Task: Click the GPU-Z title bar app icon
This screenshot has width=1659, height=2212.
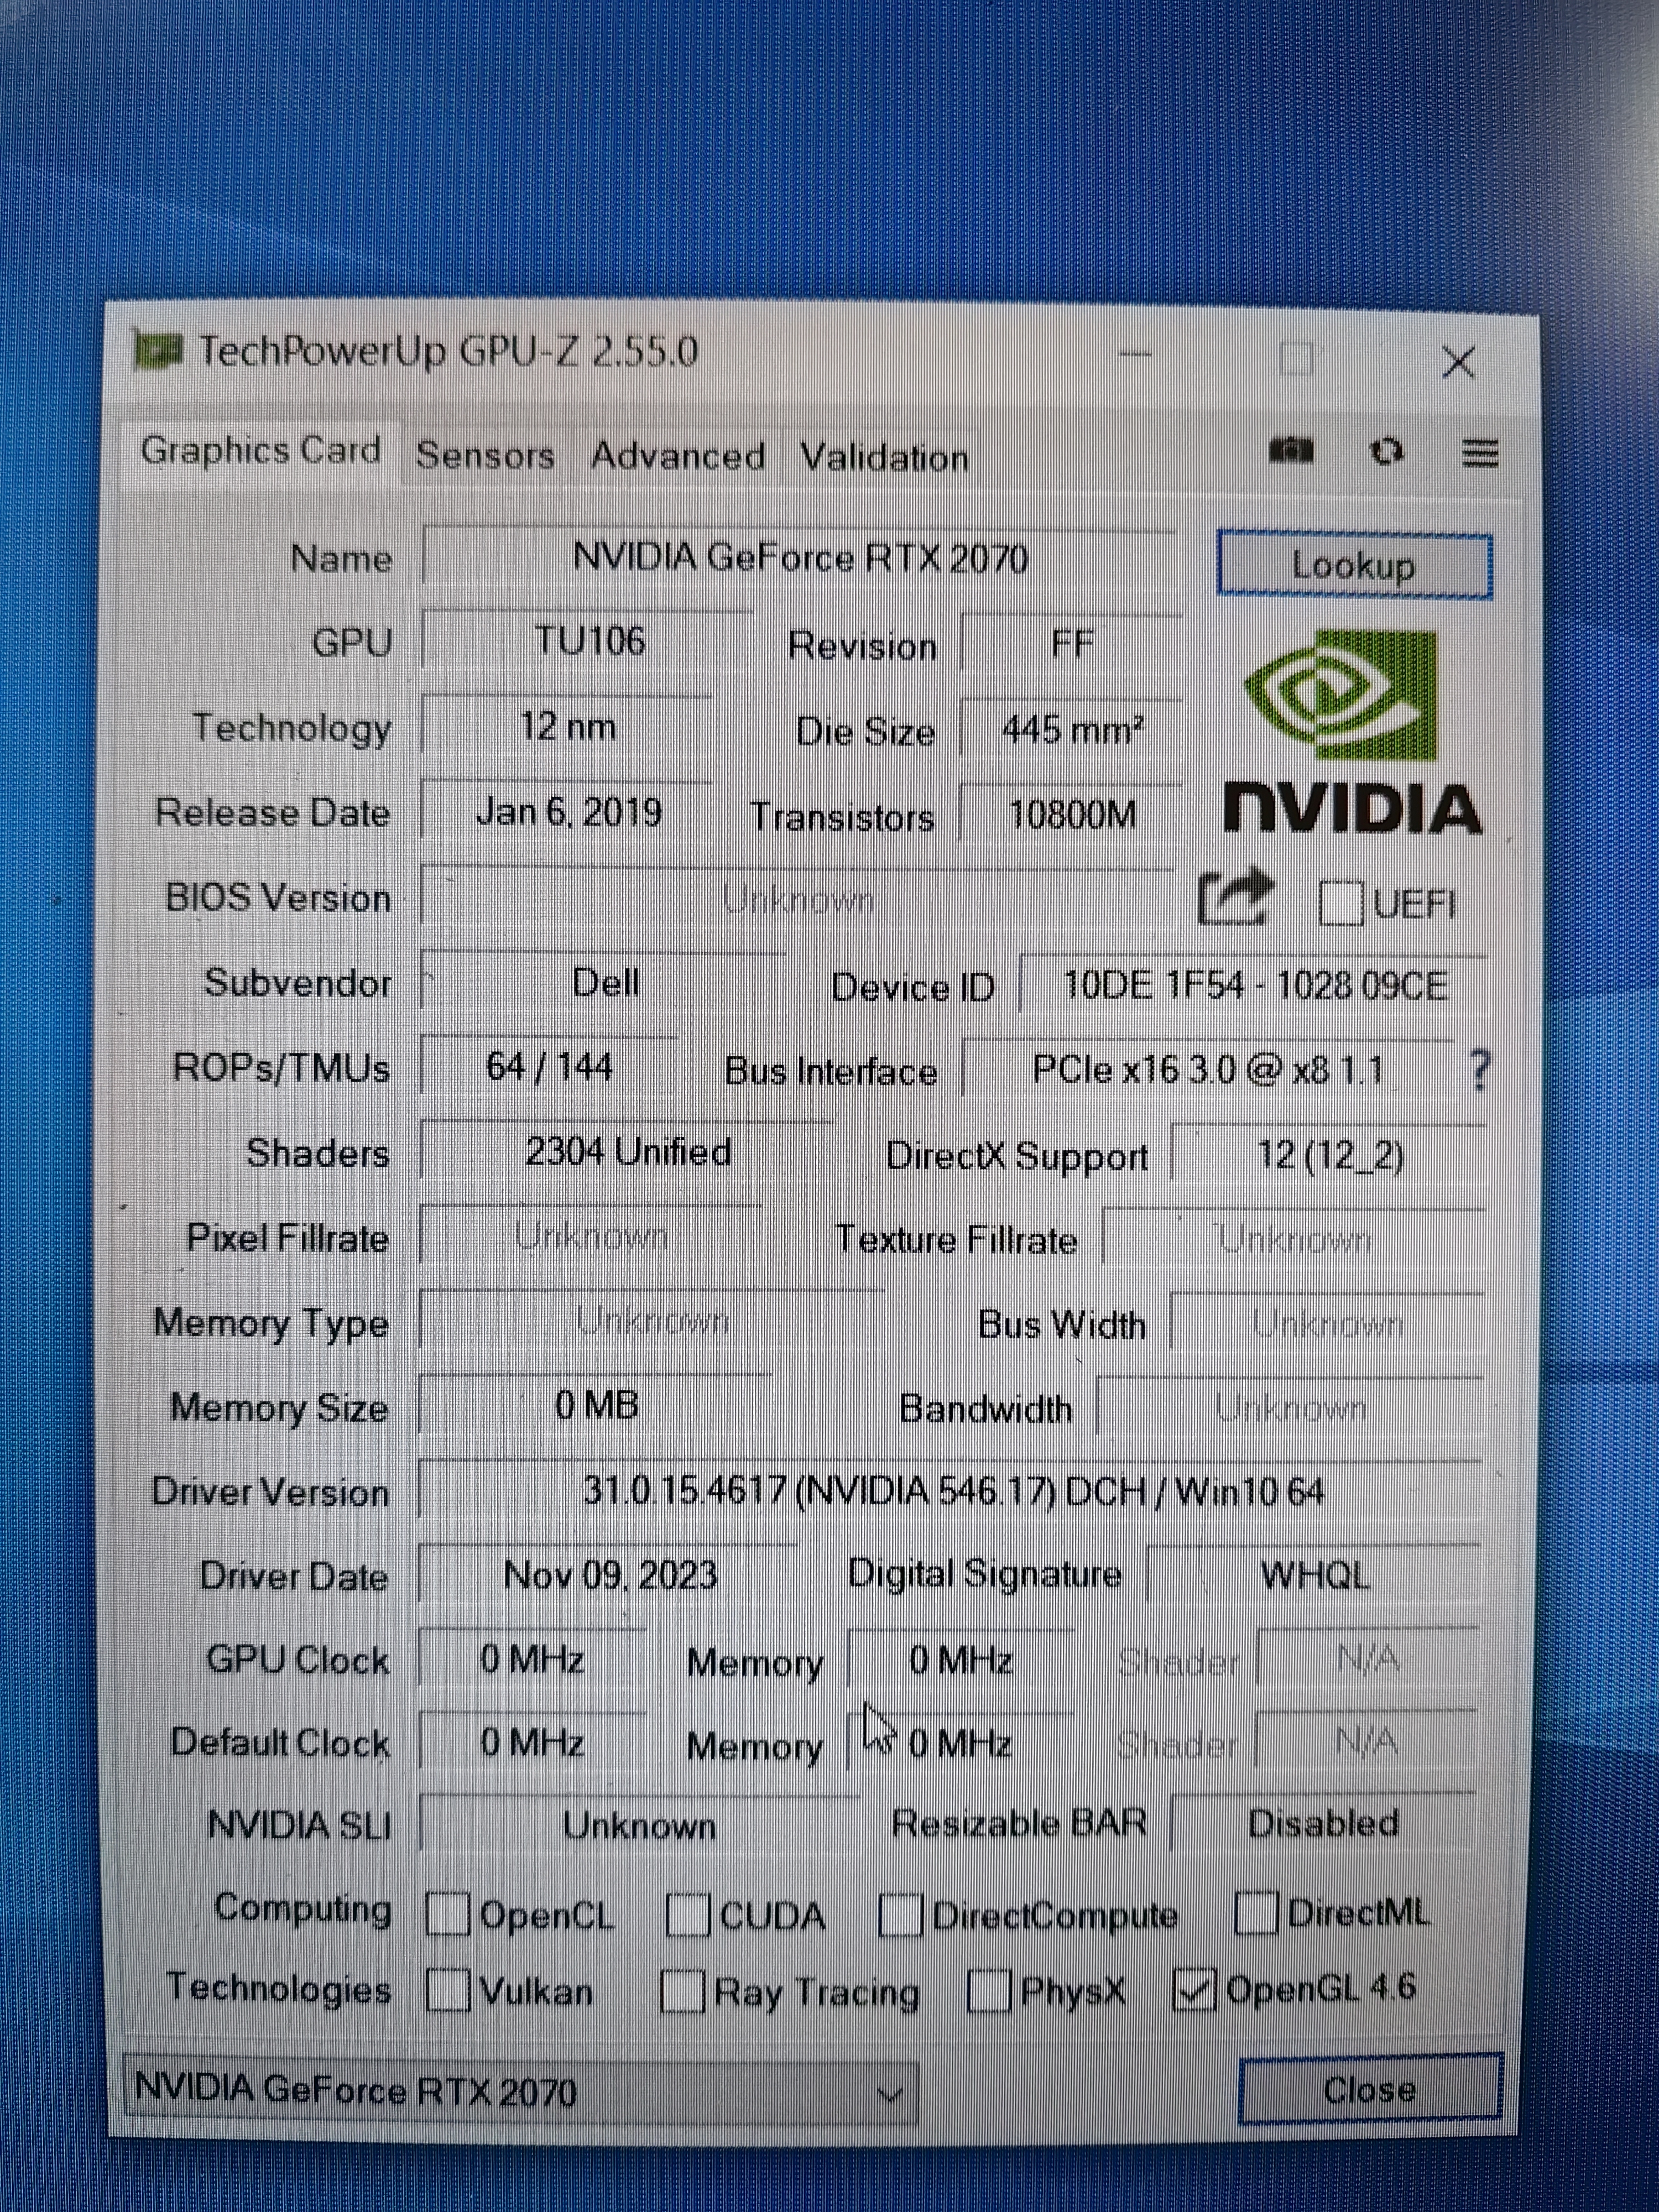Action: (x=158, y=350)
